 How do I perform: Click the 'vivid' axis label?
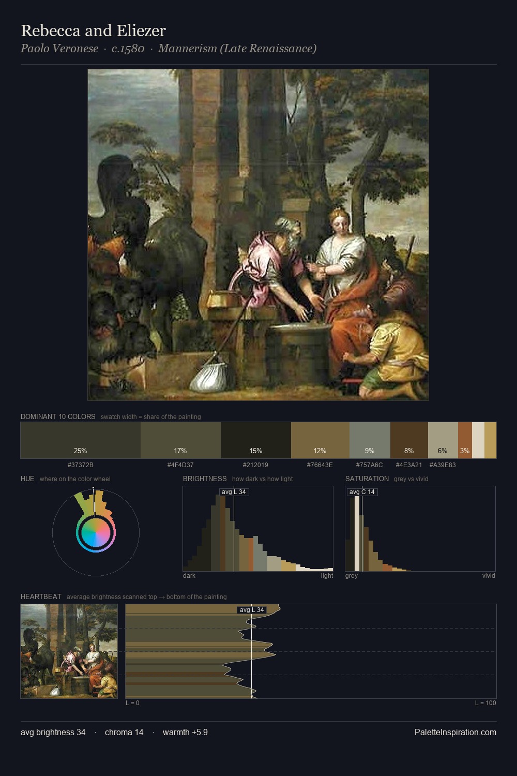tap(489, 575)
